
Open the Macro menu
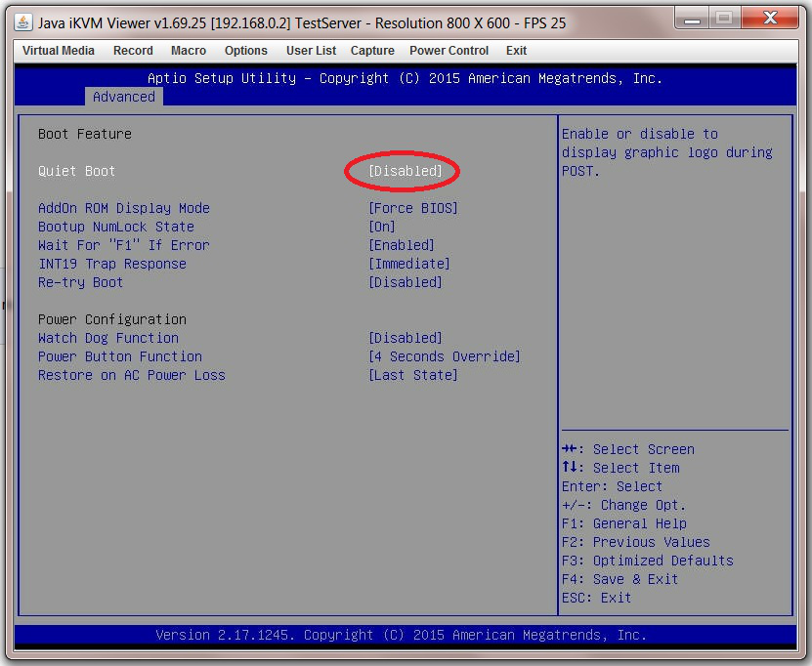(189, 51)
